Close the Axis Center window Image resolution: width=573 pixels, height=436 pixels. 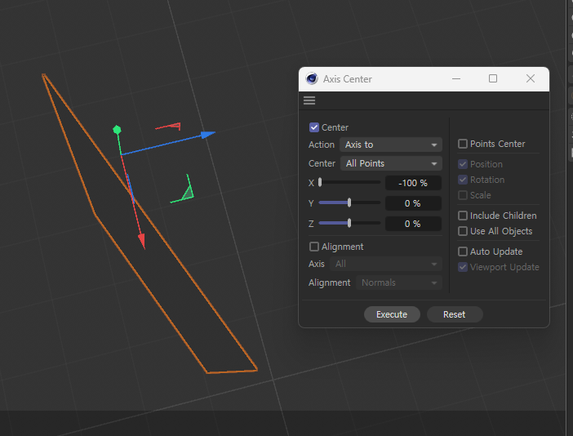coord(531,78)
